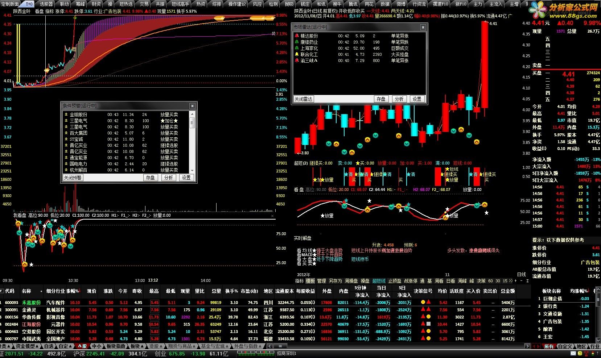The image size is (601, 358).
Task: Sort list by 涨幅% column header
Action: pyautogui.click(x=73, y=291)
